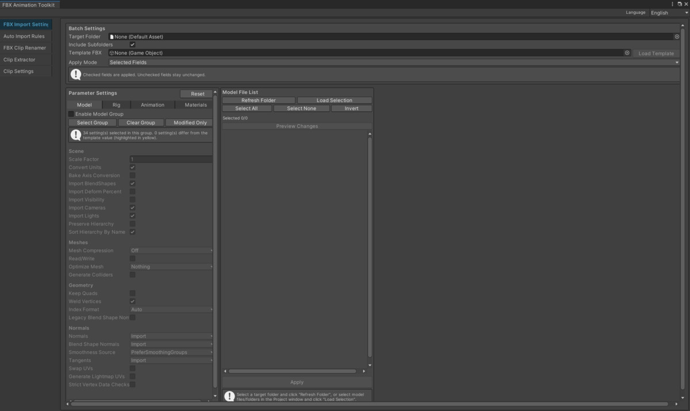
Task: Toggle the Include Subfolders checkbox
Action: pyautogui.click(x=132, y=45)
